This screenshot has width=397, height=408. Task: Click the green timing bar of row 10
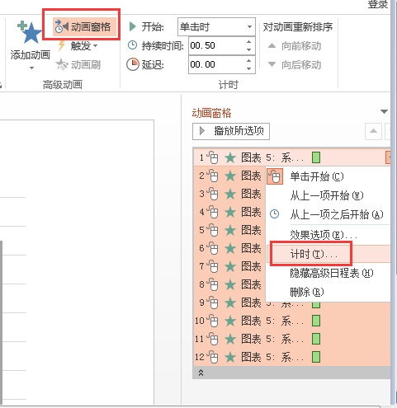[x=316, y=321]
